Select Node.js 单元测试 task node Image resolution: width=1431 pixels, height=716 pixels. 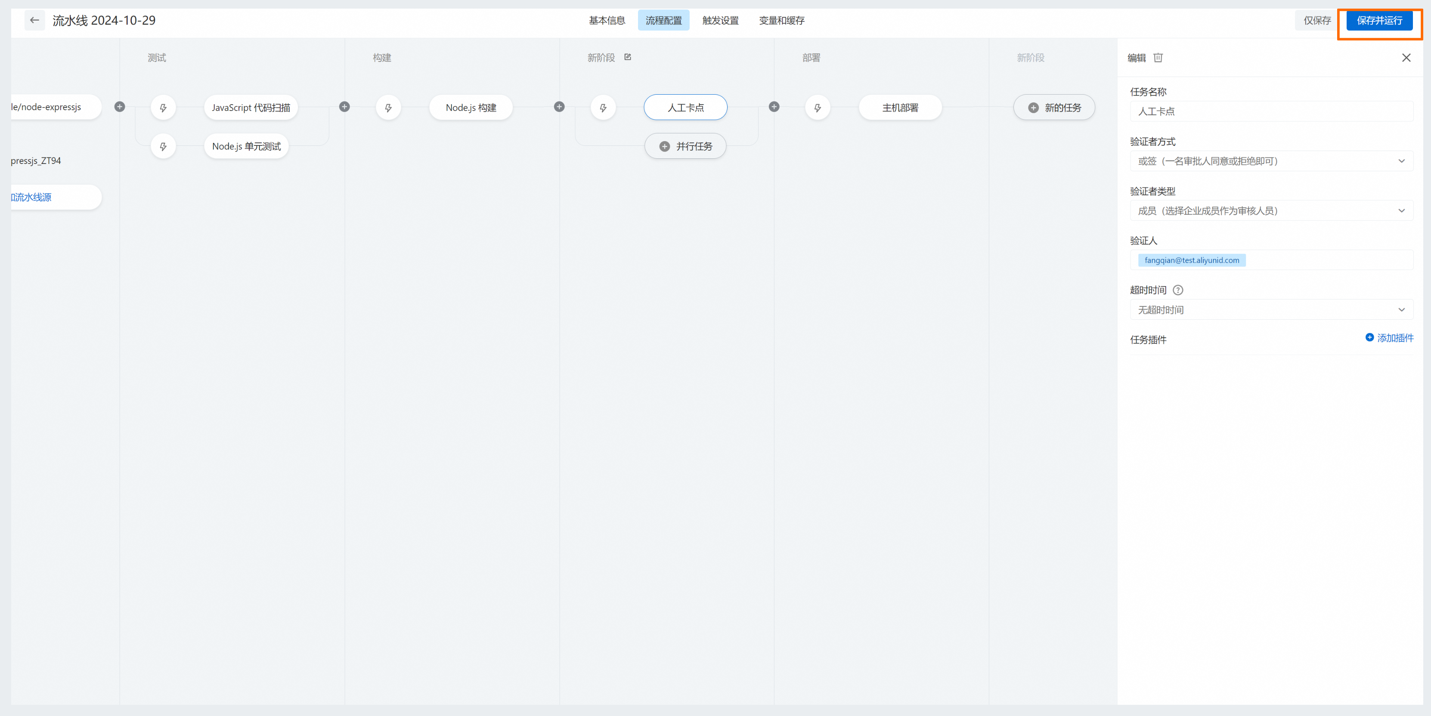tap(247, 147)
